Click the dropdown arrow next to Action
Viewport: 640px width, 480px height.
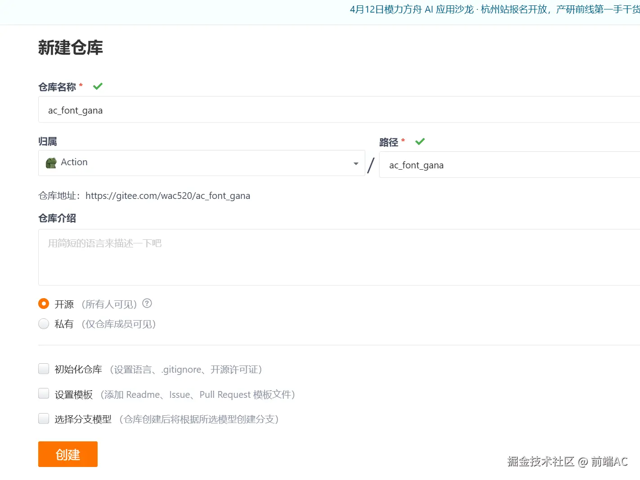[x=355, y=163]
